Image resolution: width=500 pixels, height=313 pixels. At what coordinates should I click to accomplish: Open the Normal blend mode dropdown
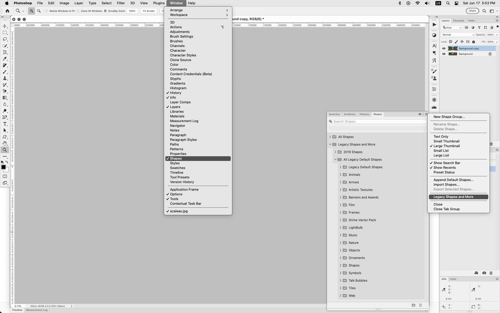458,35
